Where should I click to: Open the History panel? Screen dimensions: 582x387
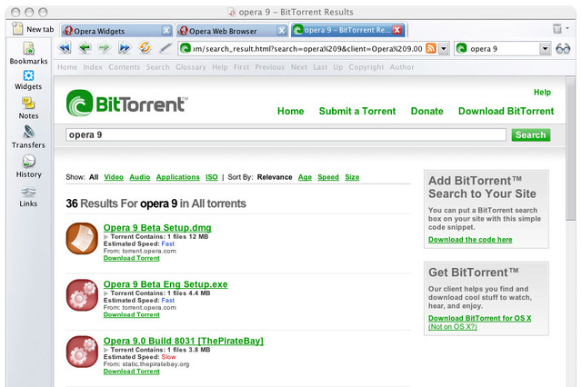click(x=28, y=166)
